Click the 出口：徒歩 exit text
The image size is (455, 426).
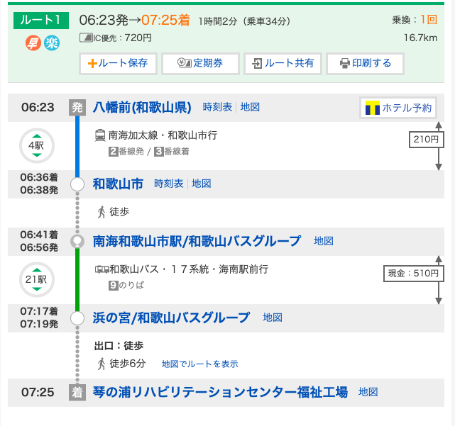click(x=119, y=346)
